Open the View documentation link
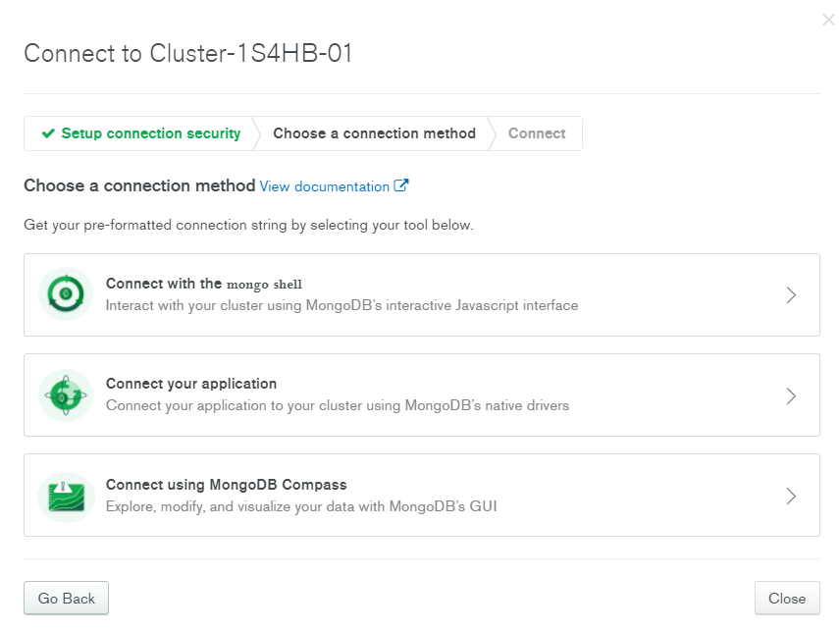 [324, 186]
